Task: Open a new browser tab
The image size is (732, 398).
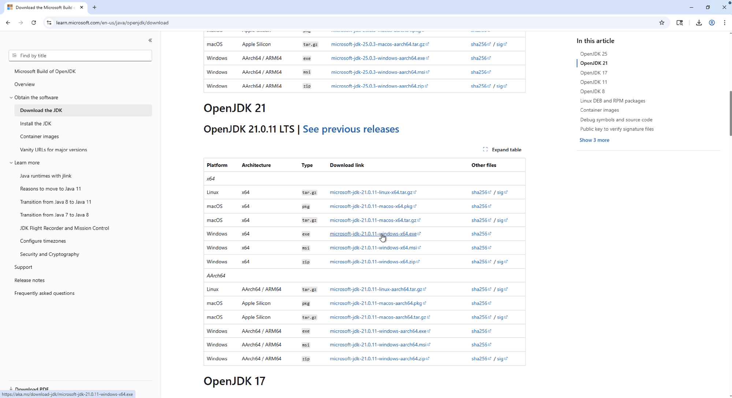Action: click(94, 7)
